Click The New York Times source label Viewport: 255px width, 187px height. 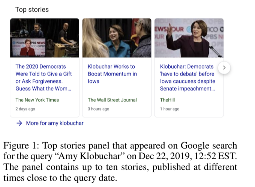point(37,100)
